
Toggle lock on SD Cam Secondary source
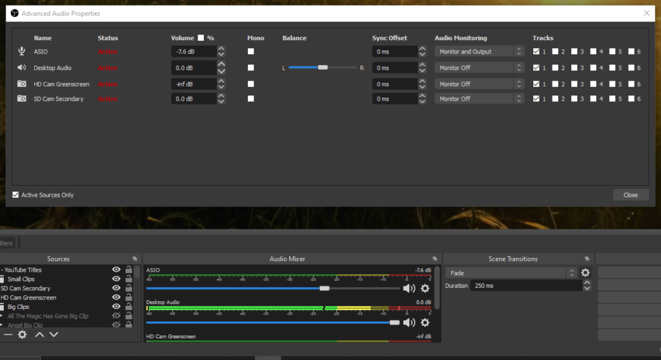click(x=128, y=288)
